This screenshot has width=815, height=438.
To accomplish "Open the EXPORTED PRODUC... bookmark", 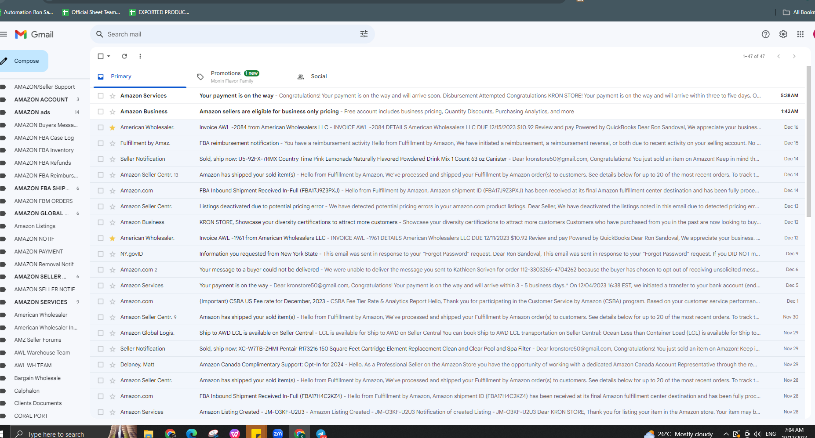I will click(x=159, y=12).
